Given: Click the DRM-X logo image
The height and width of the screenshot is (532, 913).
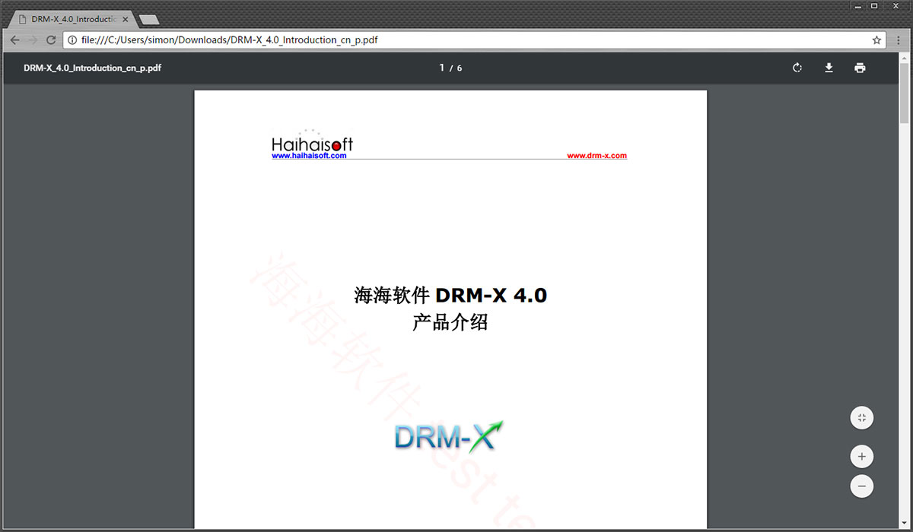Looking at the screenshot, I should point(449,436).
